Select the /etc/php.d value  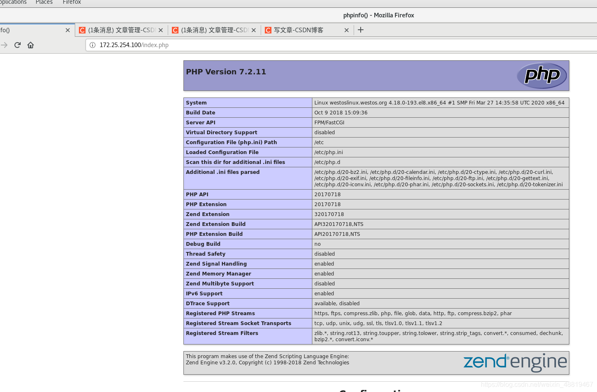[327, 162]
